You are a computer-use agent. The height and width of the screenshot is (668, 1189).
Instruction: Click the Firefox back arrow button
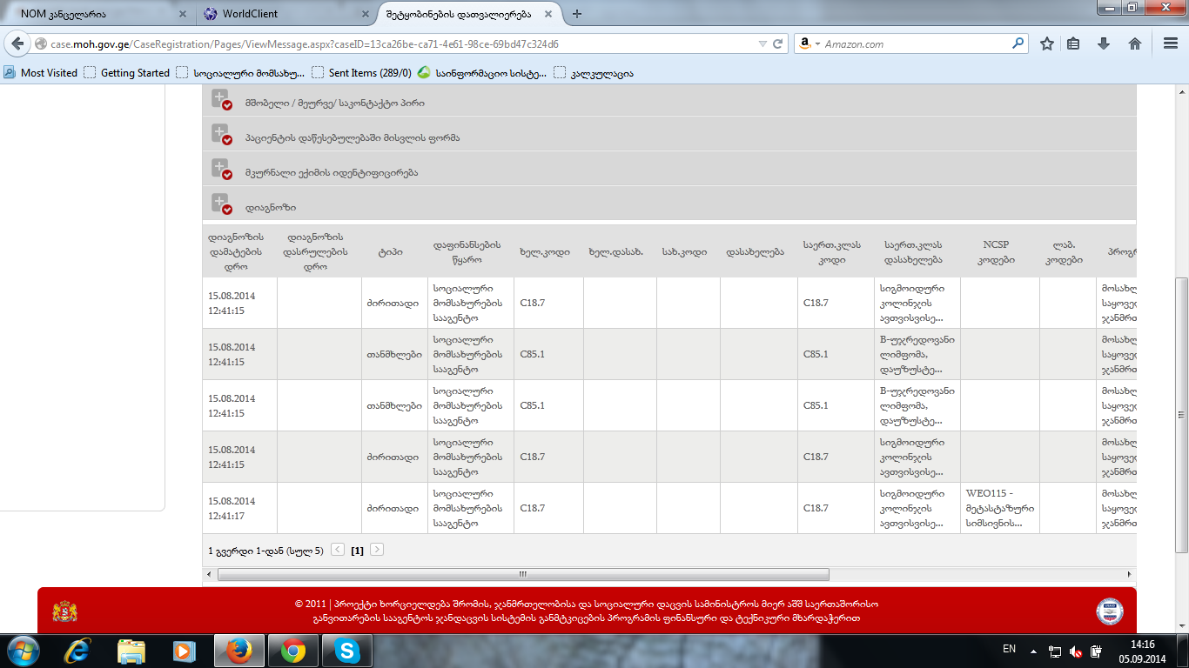pos(17,44)
